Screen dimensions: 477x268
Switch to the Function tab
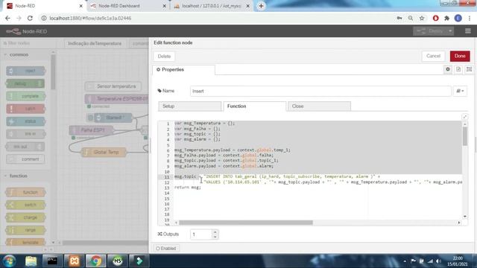click(255, 106)
